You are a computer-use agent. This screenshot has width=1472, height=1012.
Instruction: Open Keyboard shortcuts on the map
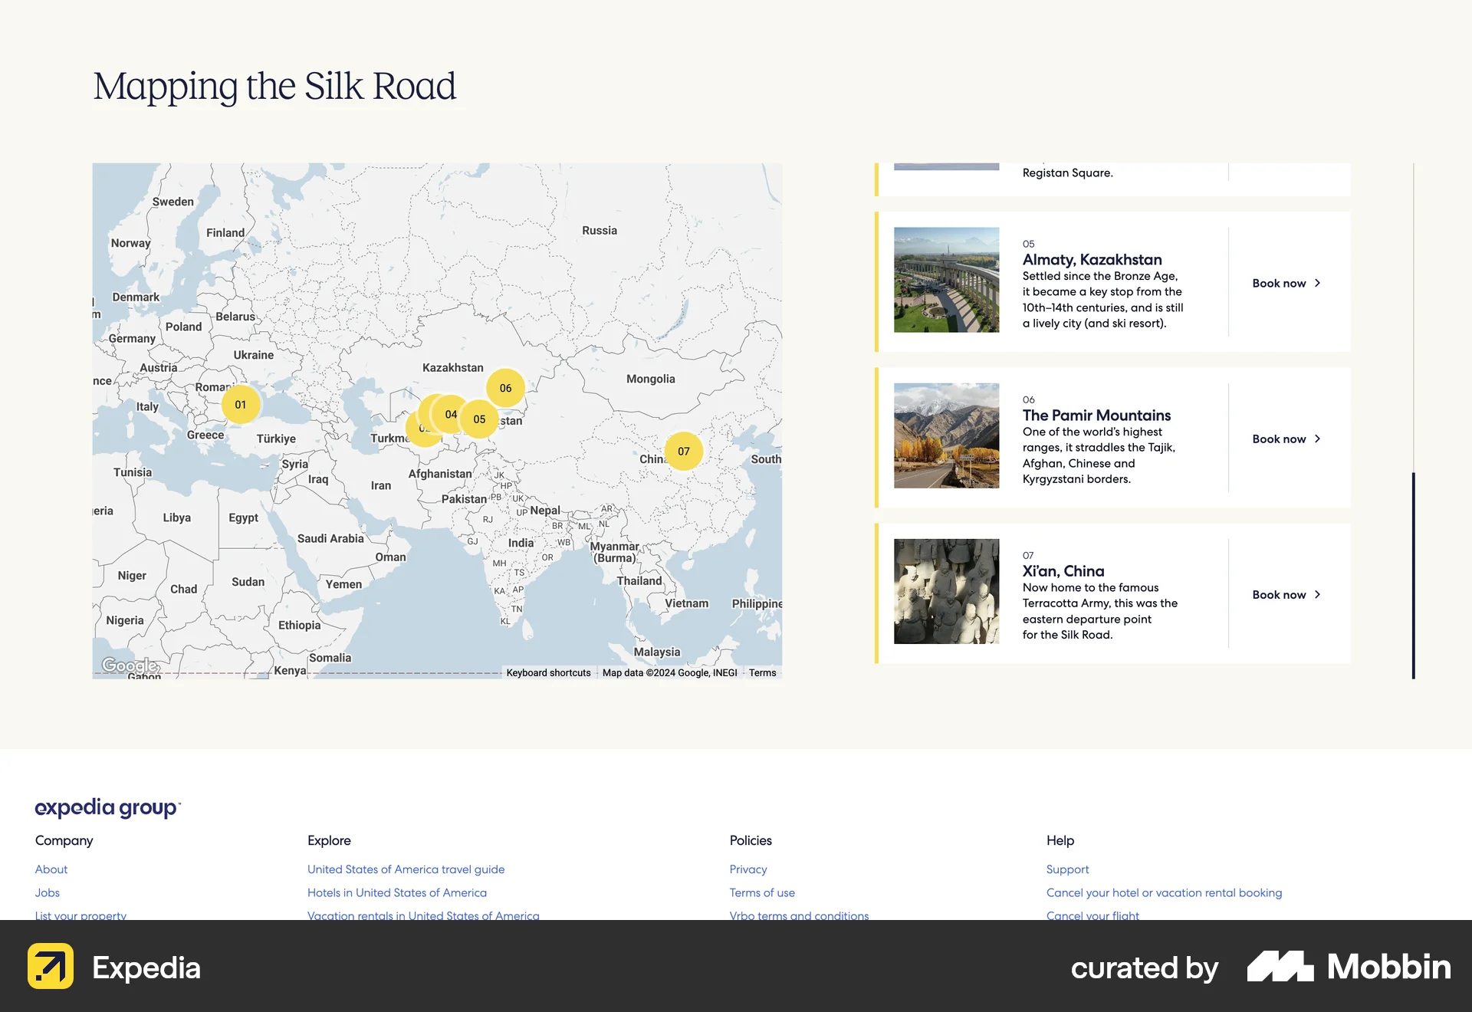547,672
